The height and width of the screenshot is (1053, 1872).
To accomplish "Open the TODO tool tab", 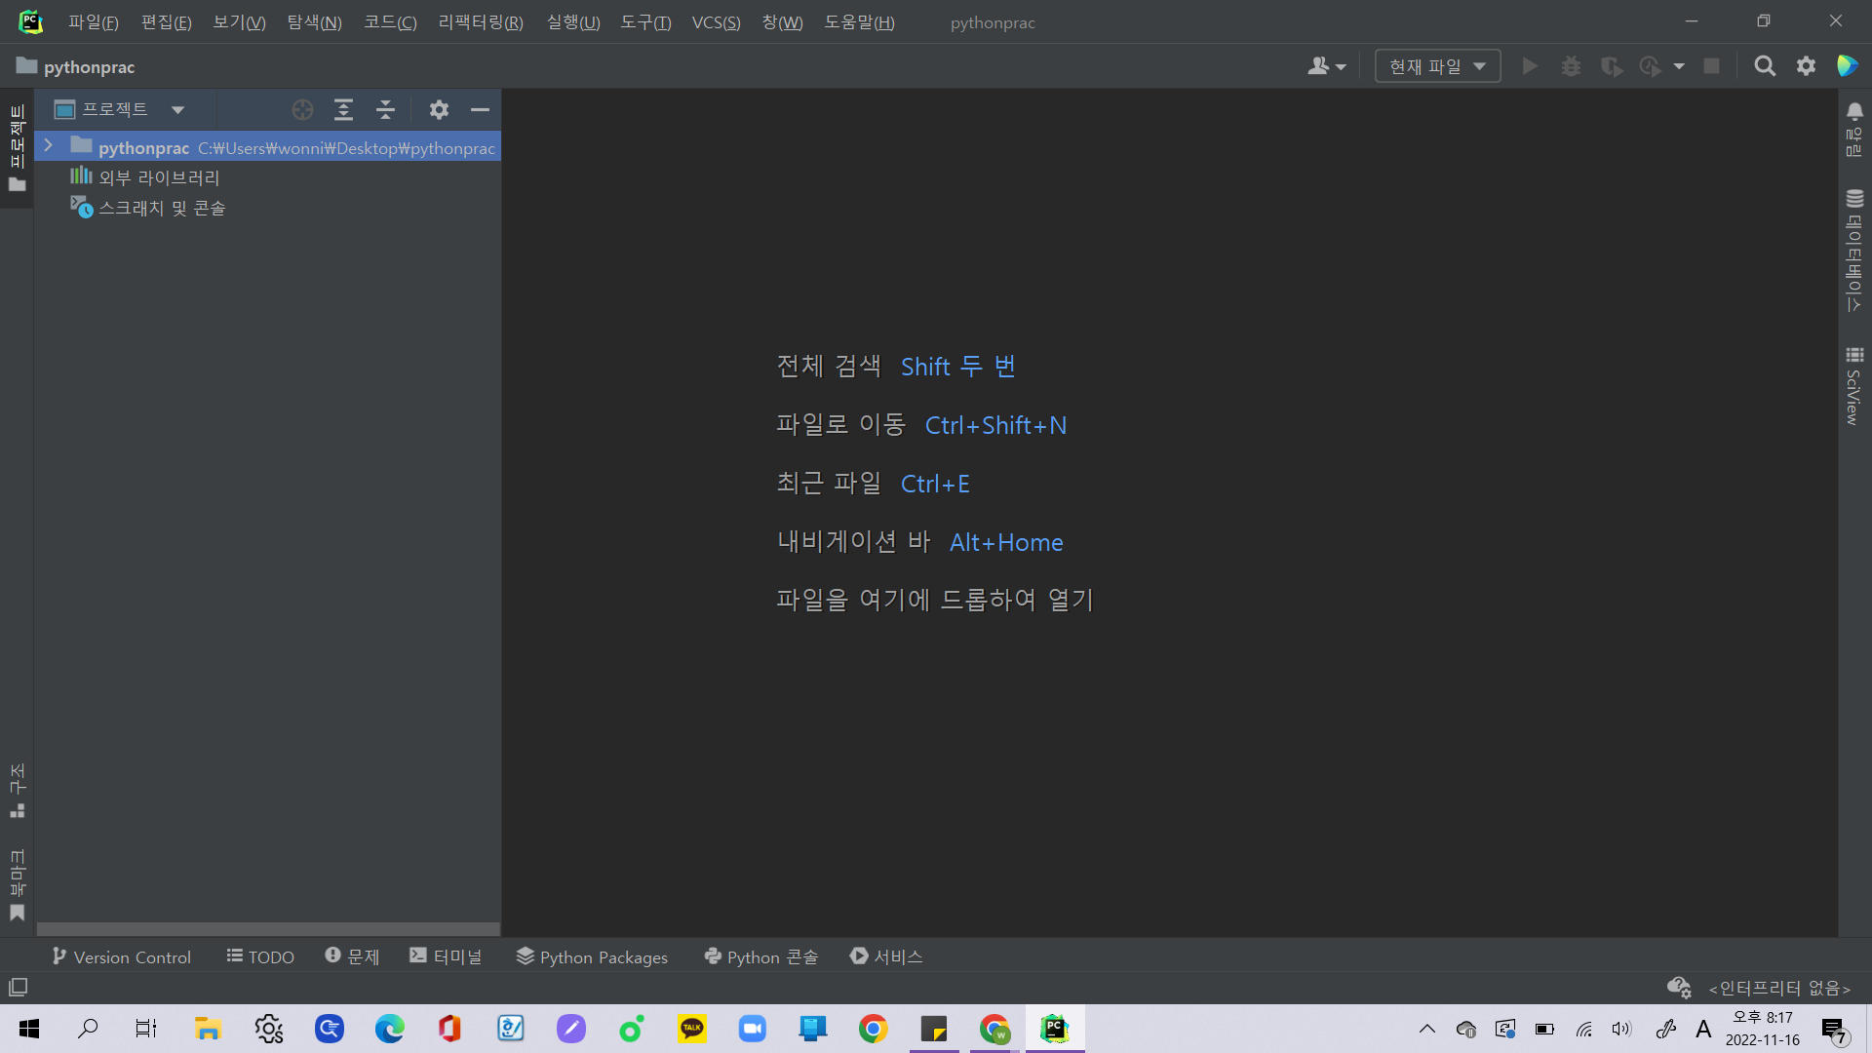I will [260, 956].
